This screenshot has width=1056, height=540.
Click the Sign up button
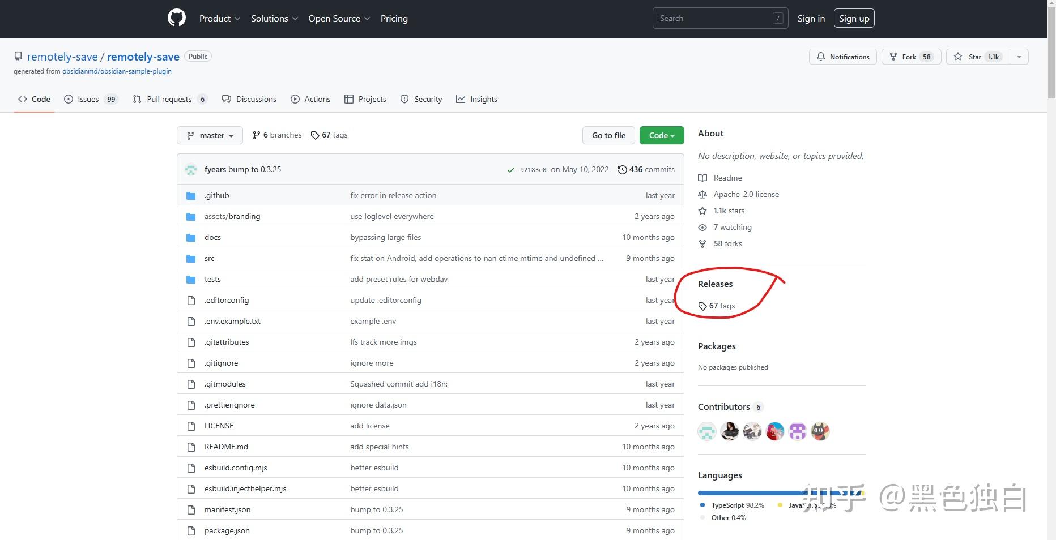click(x=854, y=18)
